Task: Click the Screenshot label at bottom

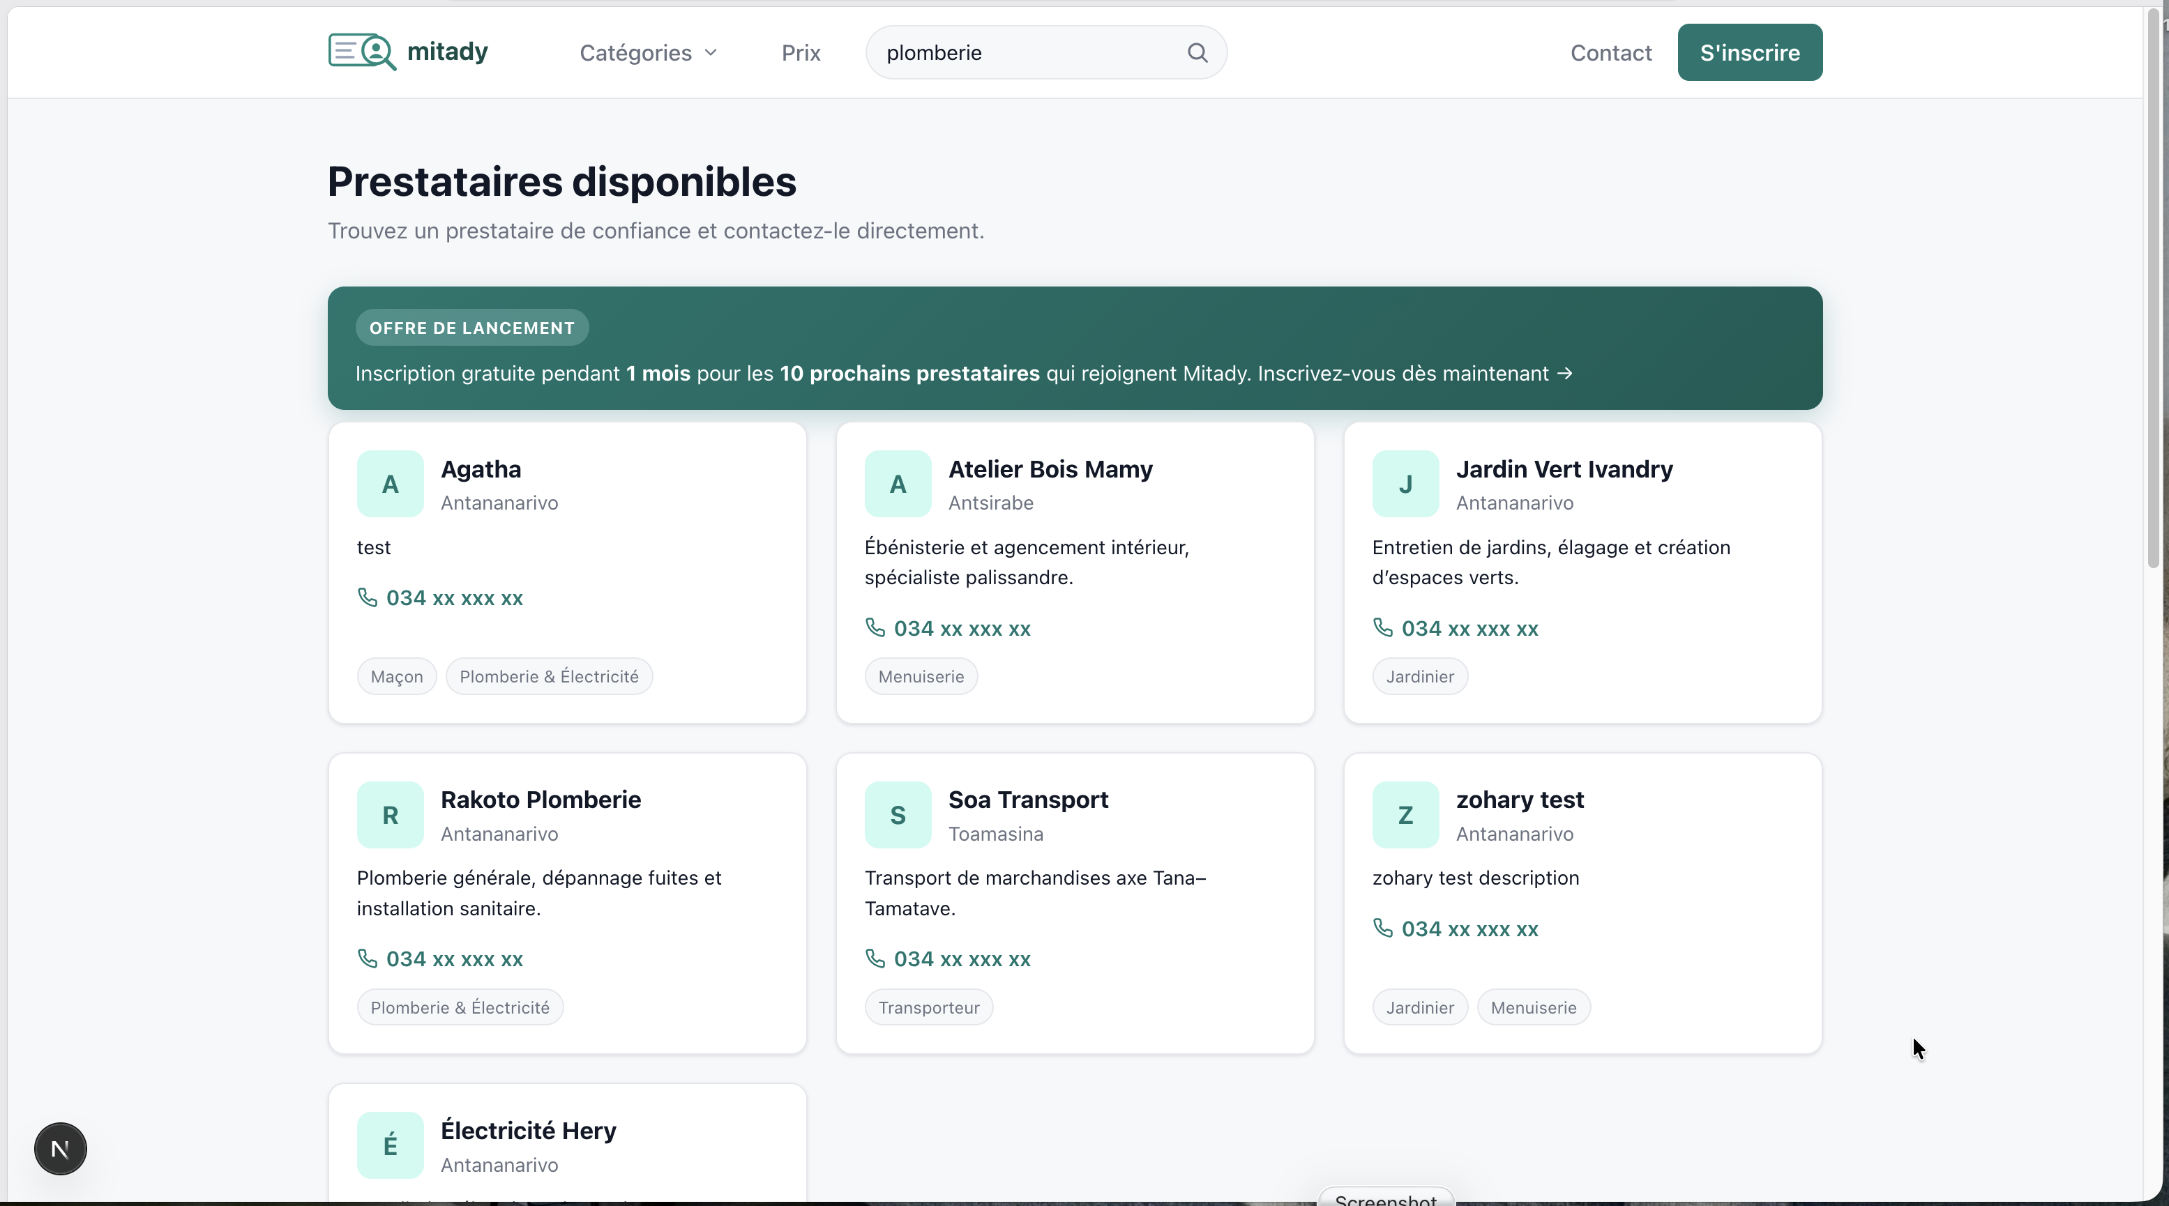Action: 1386,1198
